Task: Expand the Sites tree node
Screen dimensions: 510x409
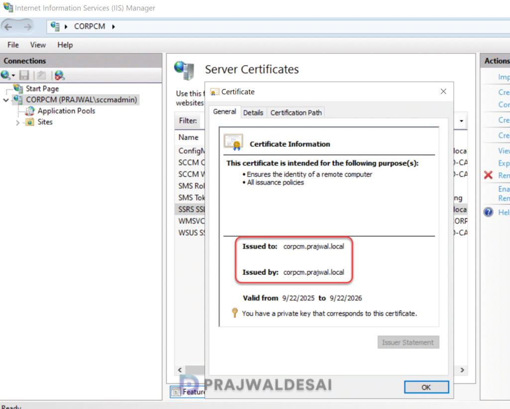Action: tap(18, 123)
